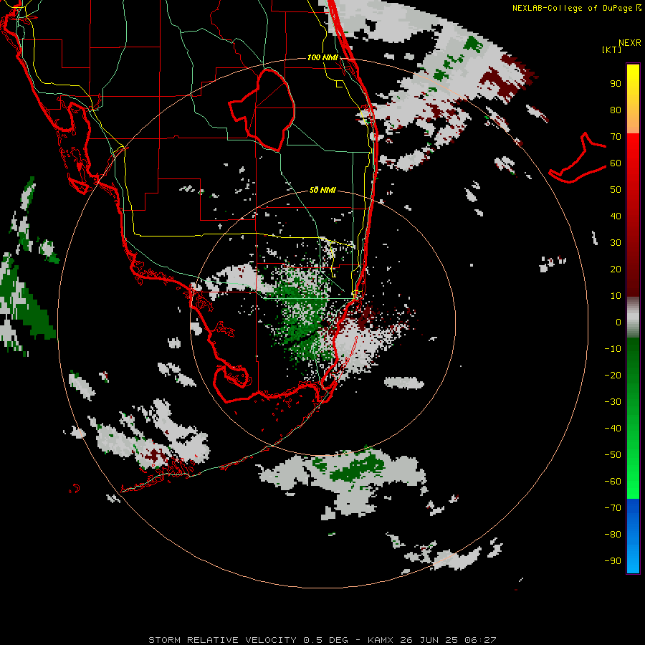
Task: Click the positive 10 scale value
Action: coord(616,296)
